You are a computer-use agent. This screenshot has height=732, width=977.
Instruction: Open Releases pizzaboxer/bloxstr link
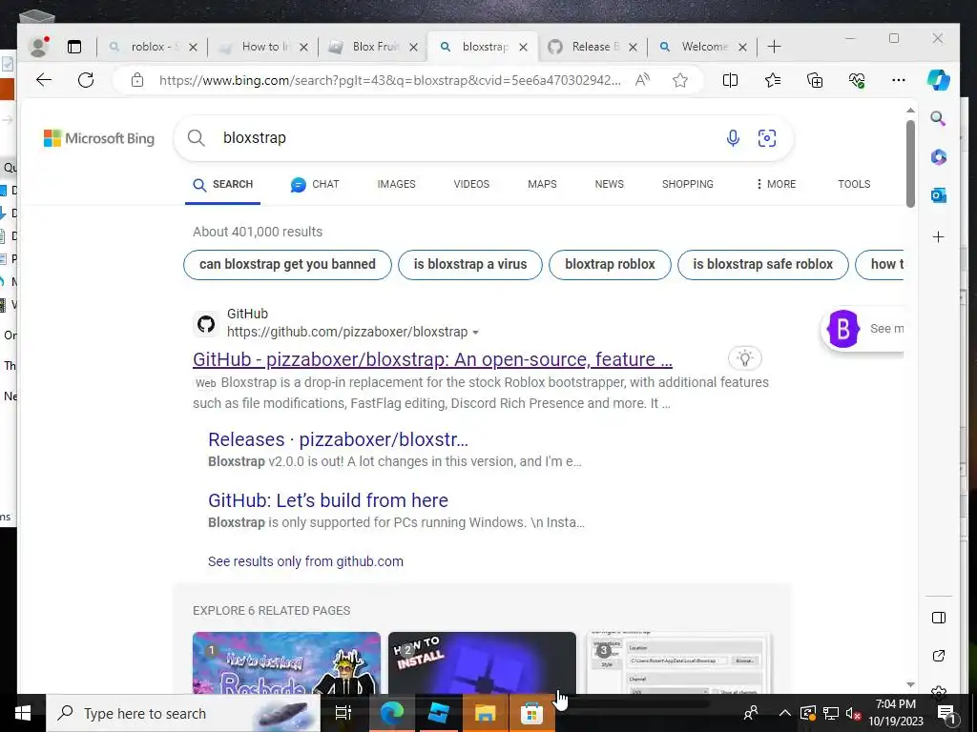[338, 439]
